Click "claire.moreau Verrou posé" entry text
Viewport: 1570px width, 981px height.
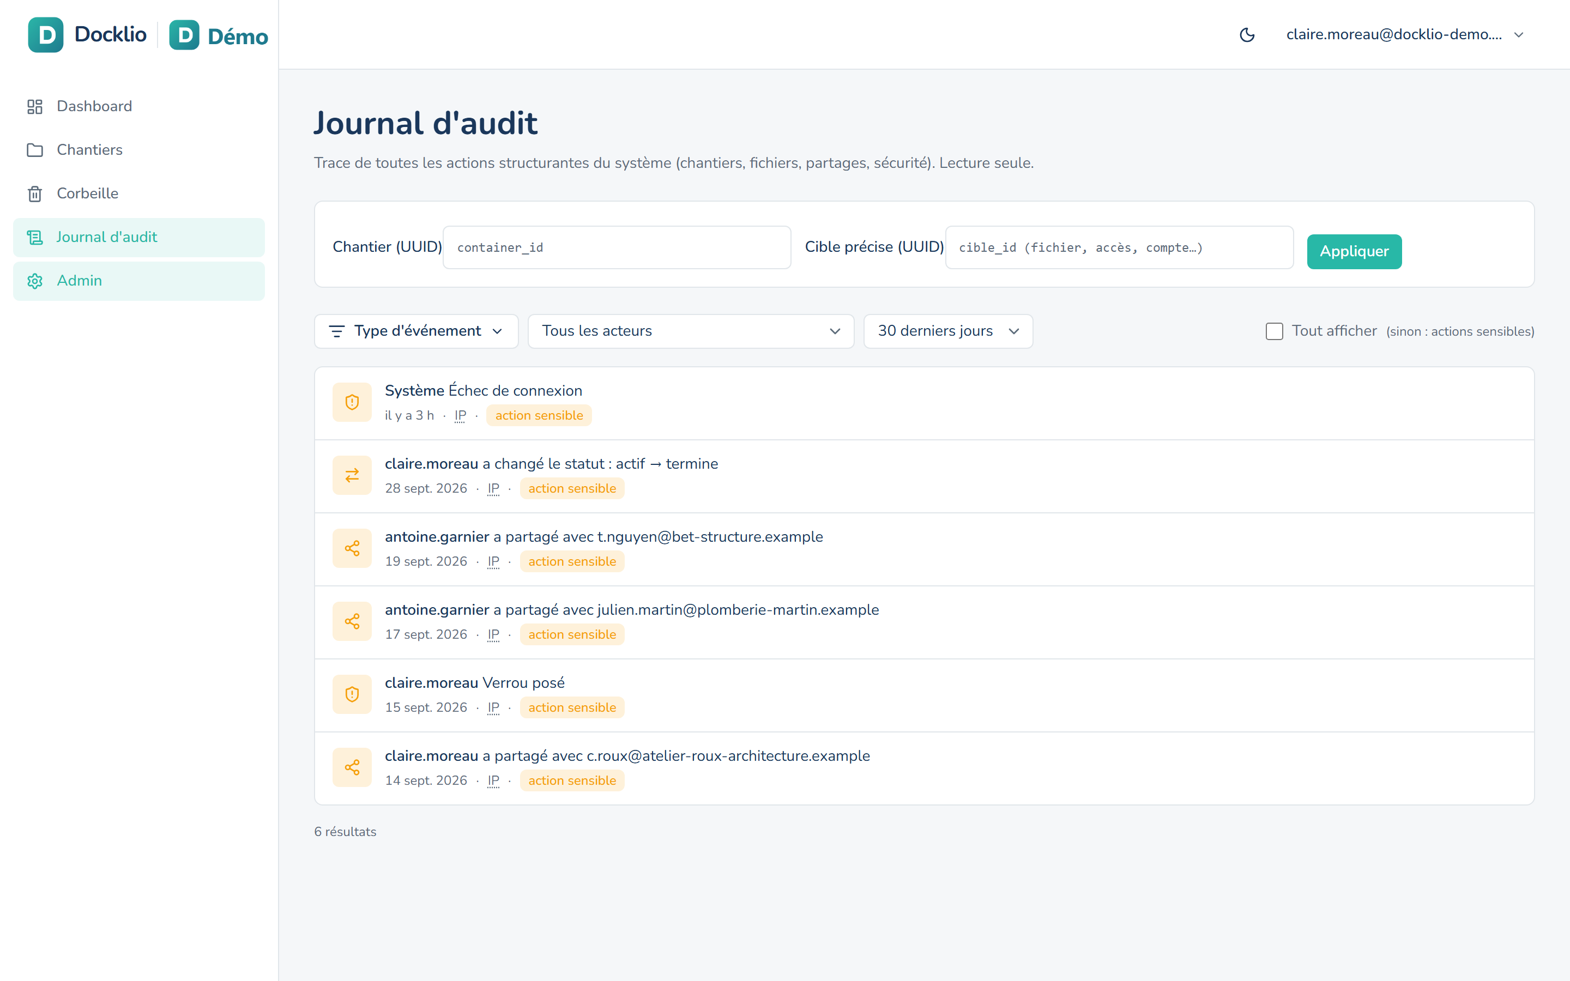click(x=475, y=683)
